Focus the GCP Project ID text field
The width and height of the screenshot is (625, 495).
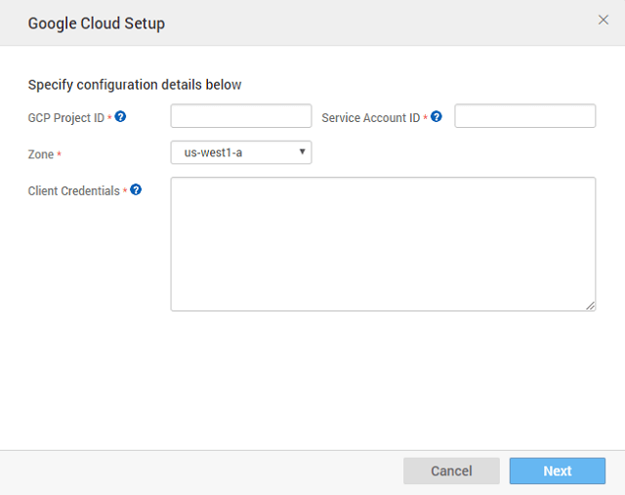click(x=241, y=116)
